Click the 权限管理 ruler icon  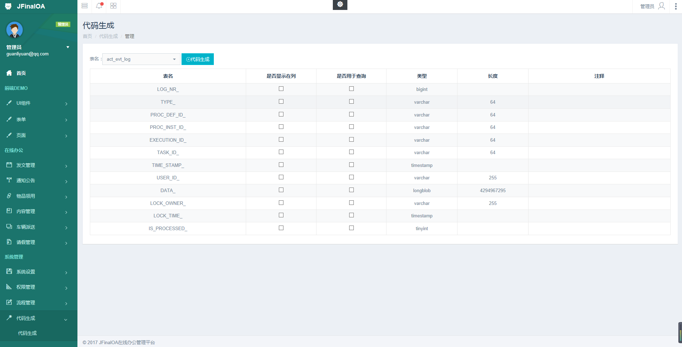pyautogui.click(x=9, y=287)
